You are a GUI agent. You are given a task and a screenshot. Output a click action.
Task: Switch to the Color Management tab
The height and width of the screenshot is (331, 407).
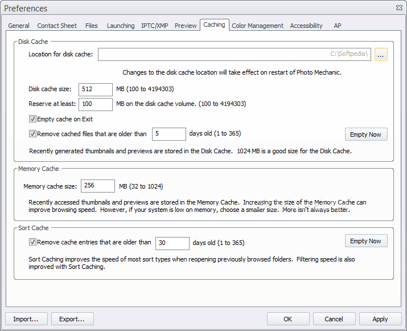257,26
